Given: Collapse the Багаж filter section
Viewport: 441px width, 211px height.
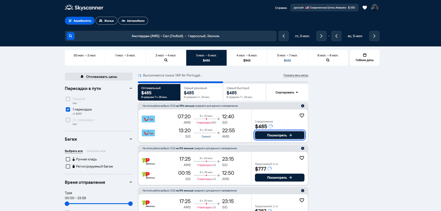Looking at the screenshot, I should click(x=131, y=139).
